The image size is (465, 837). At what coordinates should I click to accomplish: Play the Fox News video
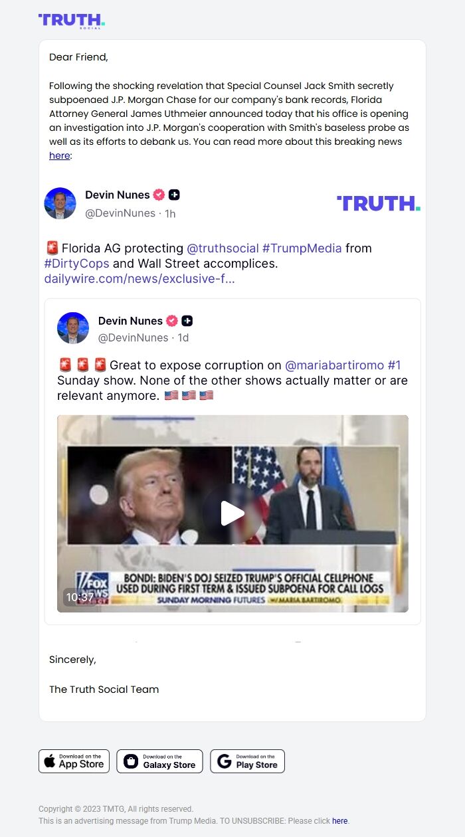point(232,513)
